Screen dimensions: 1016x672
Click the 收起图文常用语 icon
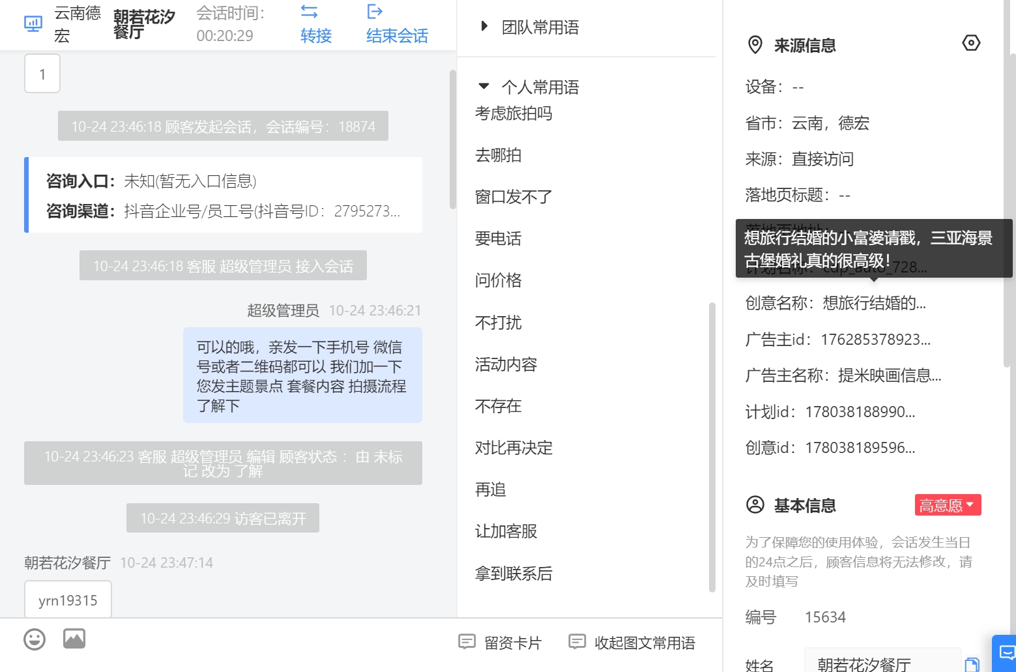coord(577,642)
